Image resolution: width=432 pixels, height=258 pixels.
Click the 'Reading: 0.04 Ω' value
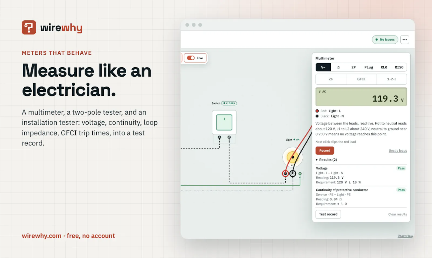(x=329, y=199)
